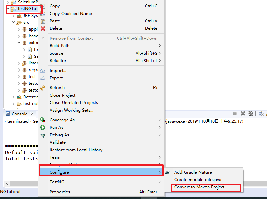Close the Console view tab
The height and width of the screenshot is (199, 267).
pyautogui.click(x=32, y=114)
